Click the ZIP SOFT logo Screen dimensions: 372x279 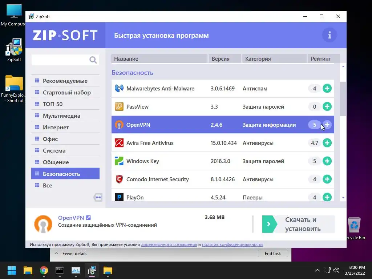coord(65,35)
